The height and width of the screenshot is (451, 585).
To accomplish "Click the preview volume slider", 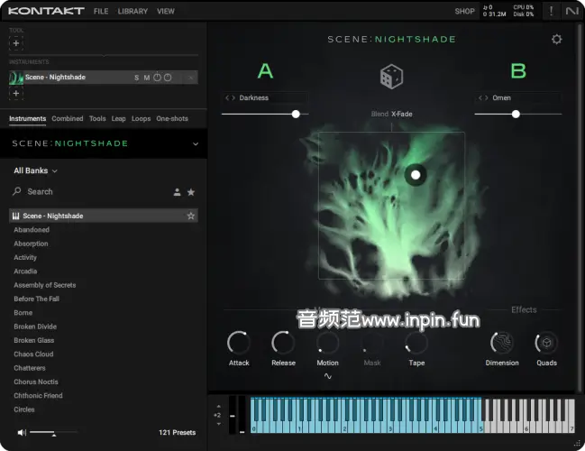I will [54, 432].
